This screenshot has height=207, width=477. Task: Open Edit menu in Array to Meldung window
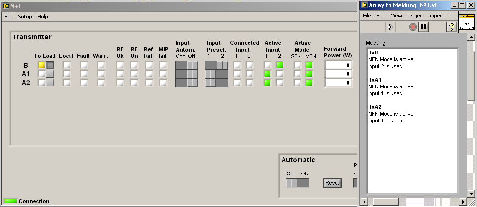[x=381, y=16]
